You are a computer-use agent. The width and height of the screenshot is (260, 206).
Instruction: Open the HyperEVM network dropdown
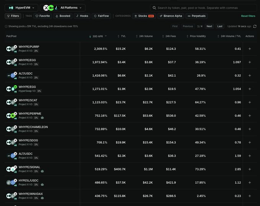21,8
